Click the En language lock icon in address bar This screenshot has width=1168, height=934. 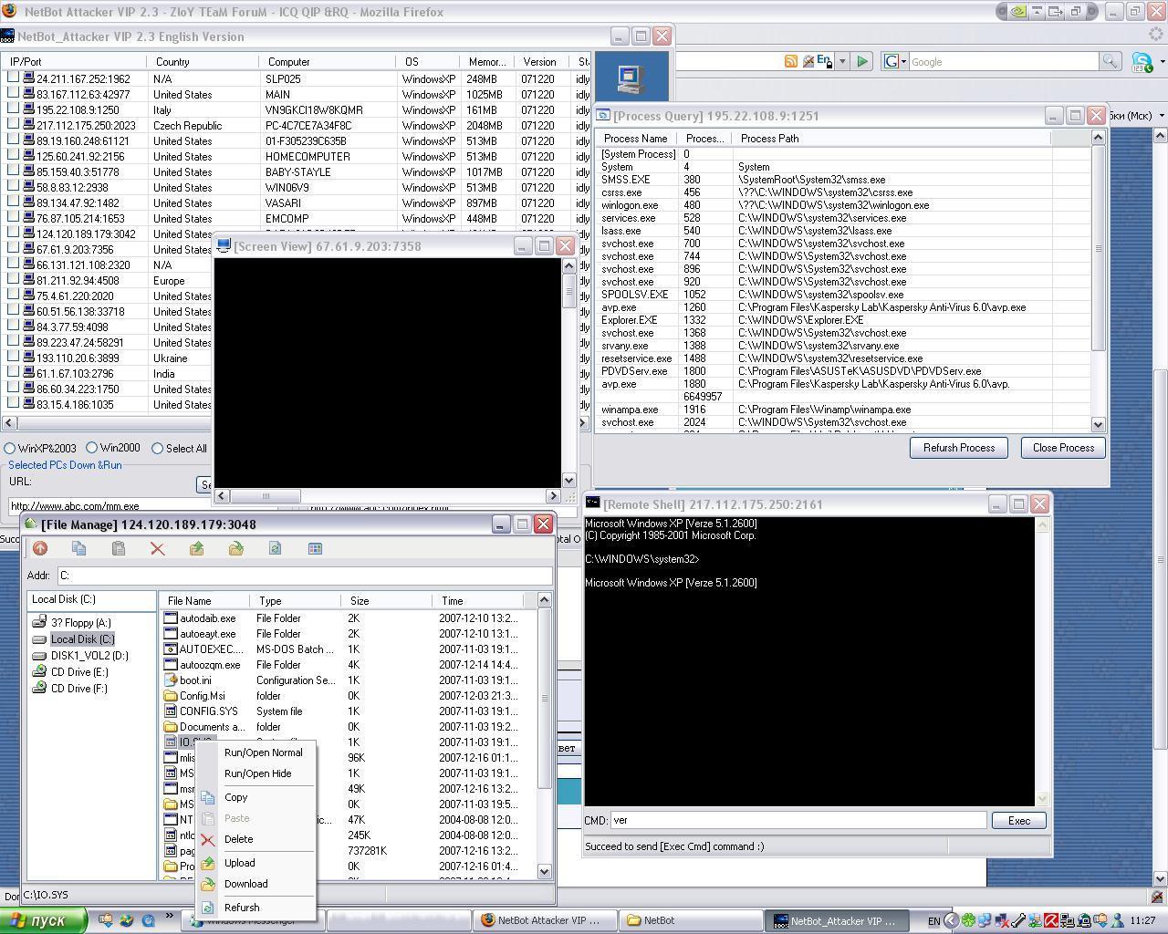point(824,61)
